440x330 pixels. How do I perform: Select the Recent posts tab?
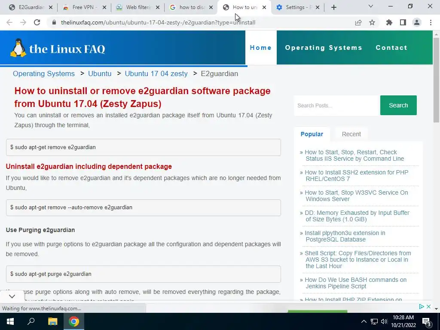click(x=351, y=134)
